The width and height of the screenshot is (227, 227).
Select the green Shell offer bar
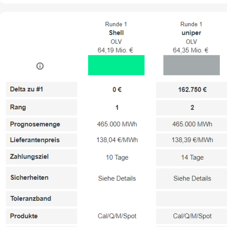pyautogui.click(x=116, y=65)
